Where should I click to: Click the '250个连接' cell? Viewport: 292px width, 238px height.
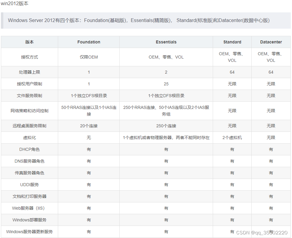point(166,126)
